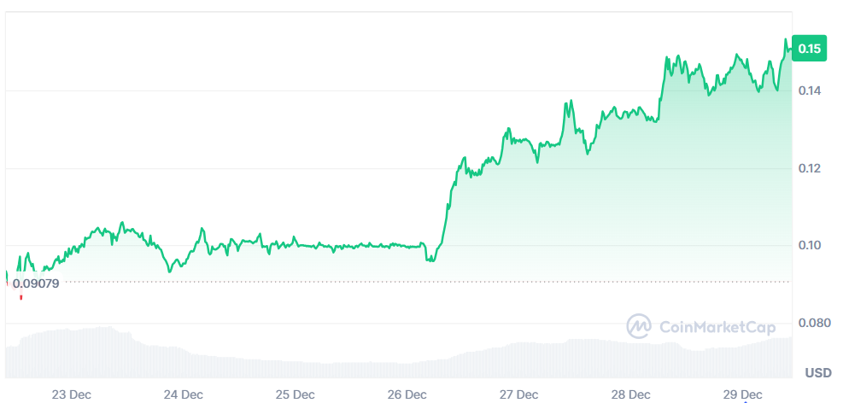843x403 pixels.
Task: Click the CoinMarketCap logo icon watermark
Action: [639, 326]
